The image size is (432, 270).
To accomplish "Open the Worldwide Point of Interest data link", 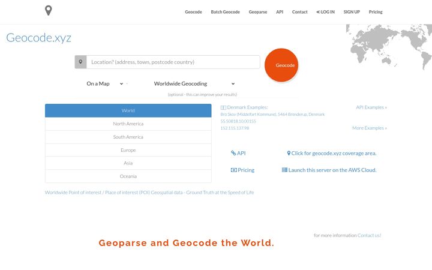I will tap(149, 193).
